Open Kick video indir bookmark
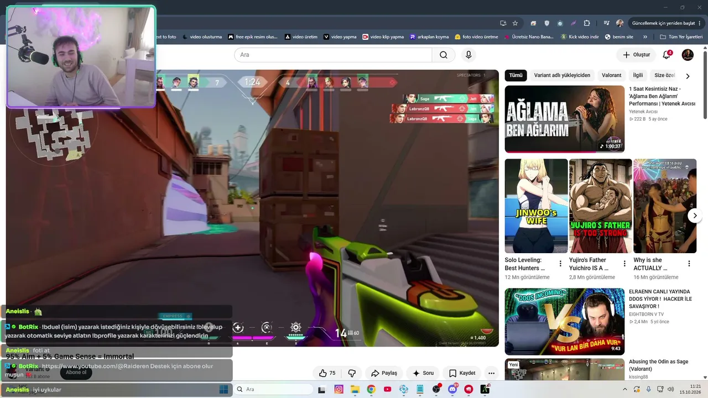Image resolution: width=708 pixels, height=398 pixels. pyautogui.click(x=580, y=37)
